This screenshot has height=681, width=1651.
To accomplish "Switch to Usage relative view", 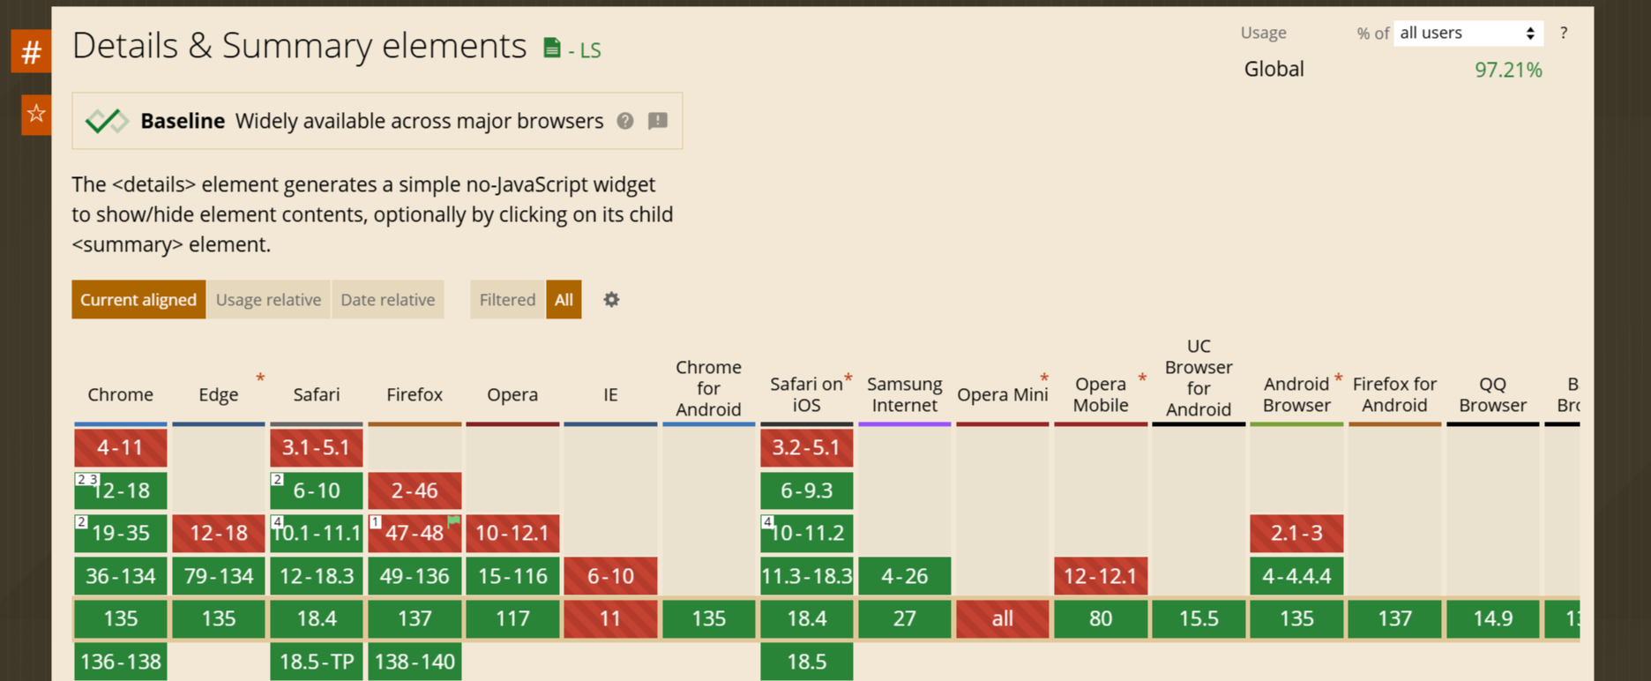I will click(x=268, y=300).
